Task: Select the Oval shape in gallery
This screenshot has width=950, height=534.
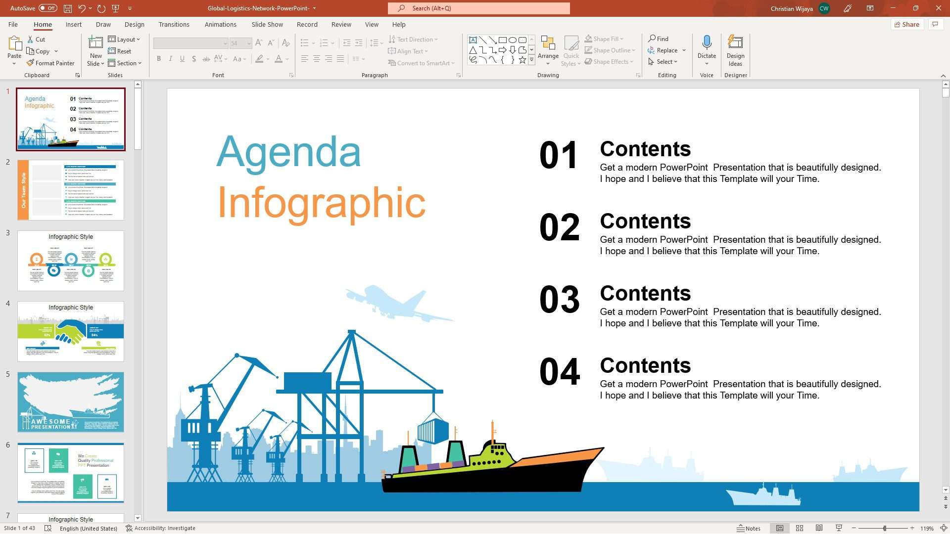Action: click(513, 40)
